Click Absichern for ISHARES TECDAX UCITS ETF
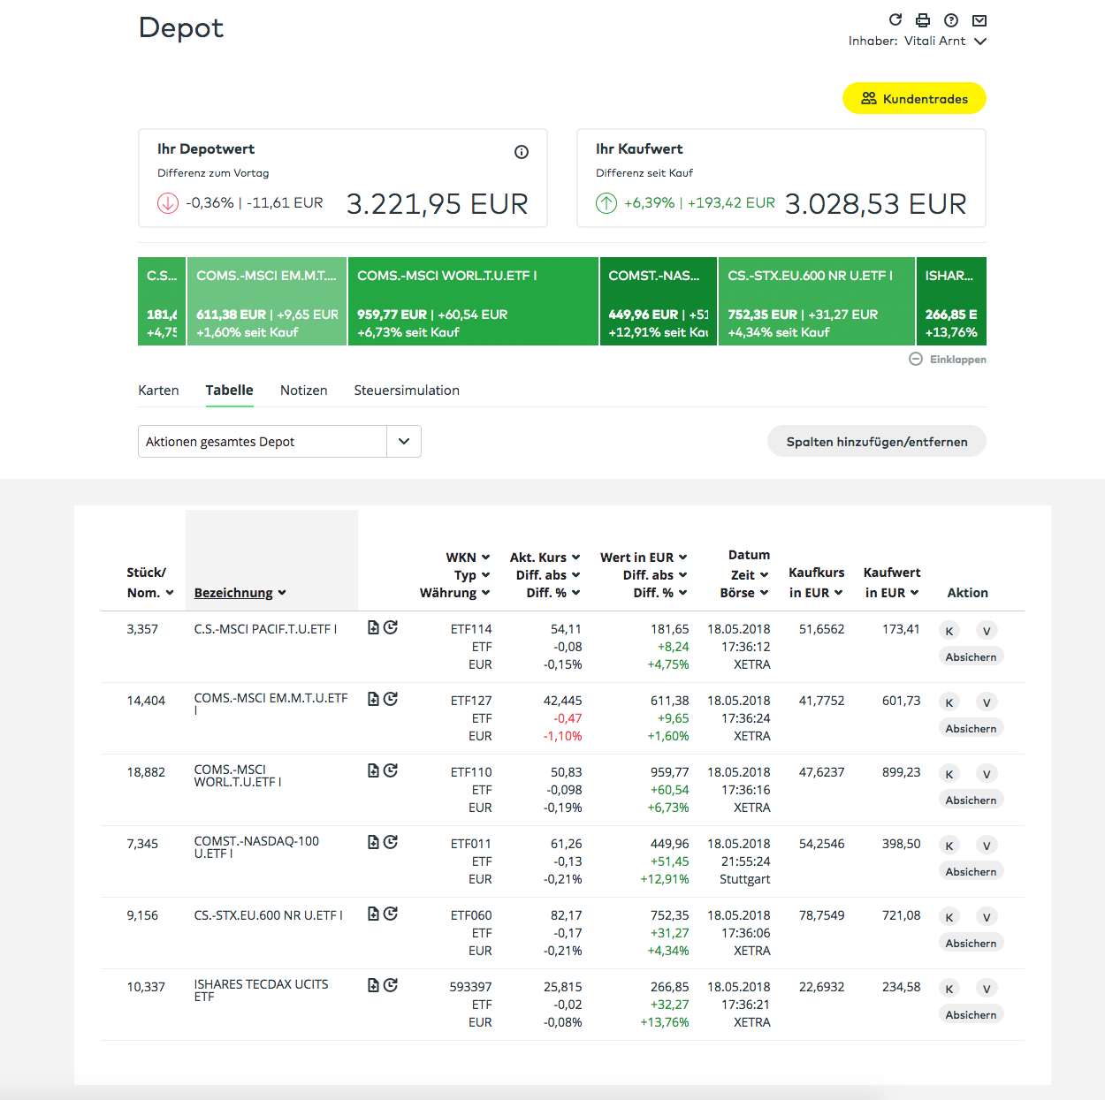Viewport: 1105px width, 1100px height. [x=971, y=1014]
